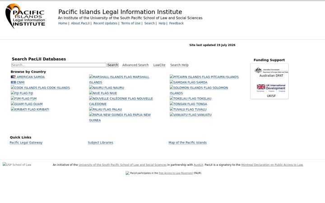Open the Help page
The image size is (325, 203).
tap(162, 23)
